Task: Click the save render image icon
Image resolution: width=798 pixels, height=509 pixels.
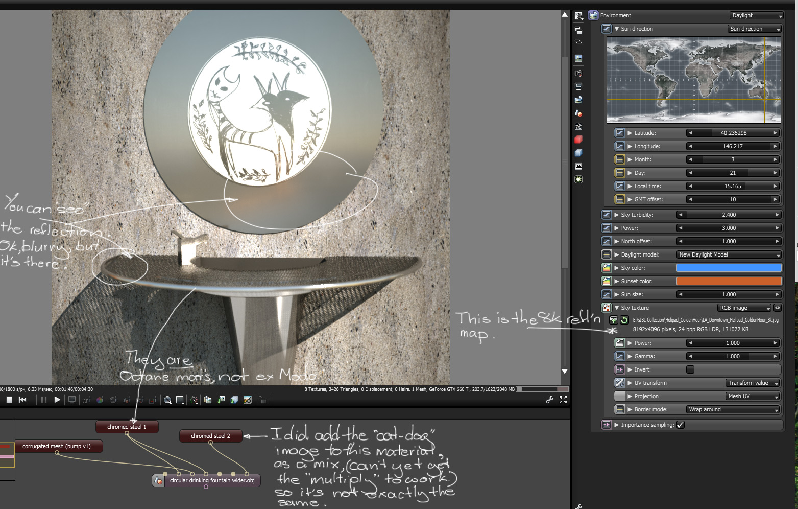Action: [221, 400]
